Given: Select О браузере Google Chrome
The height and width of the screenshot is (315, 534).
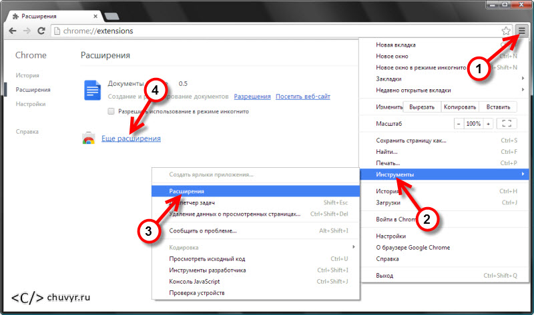Looking at the screenshot, I should [443, 247].
